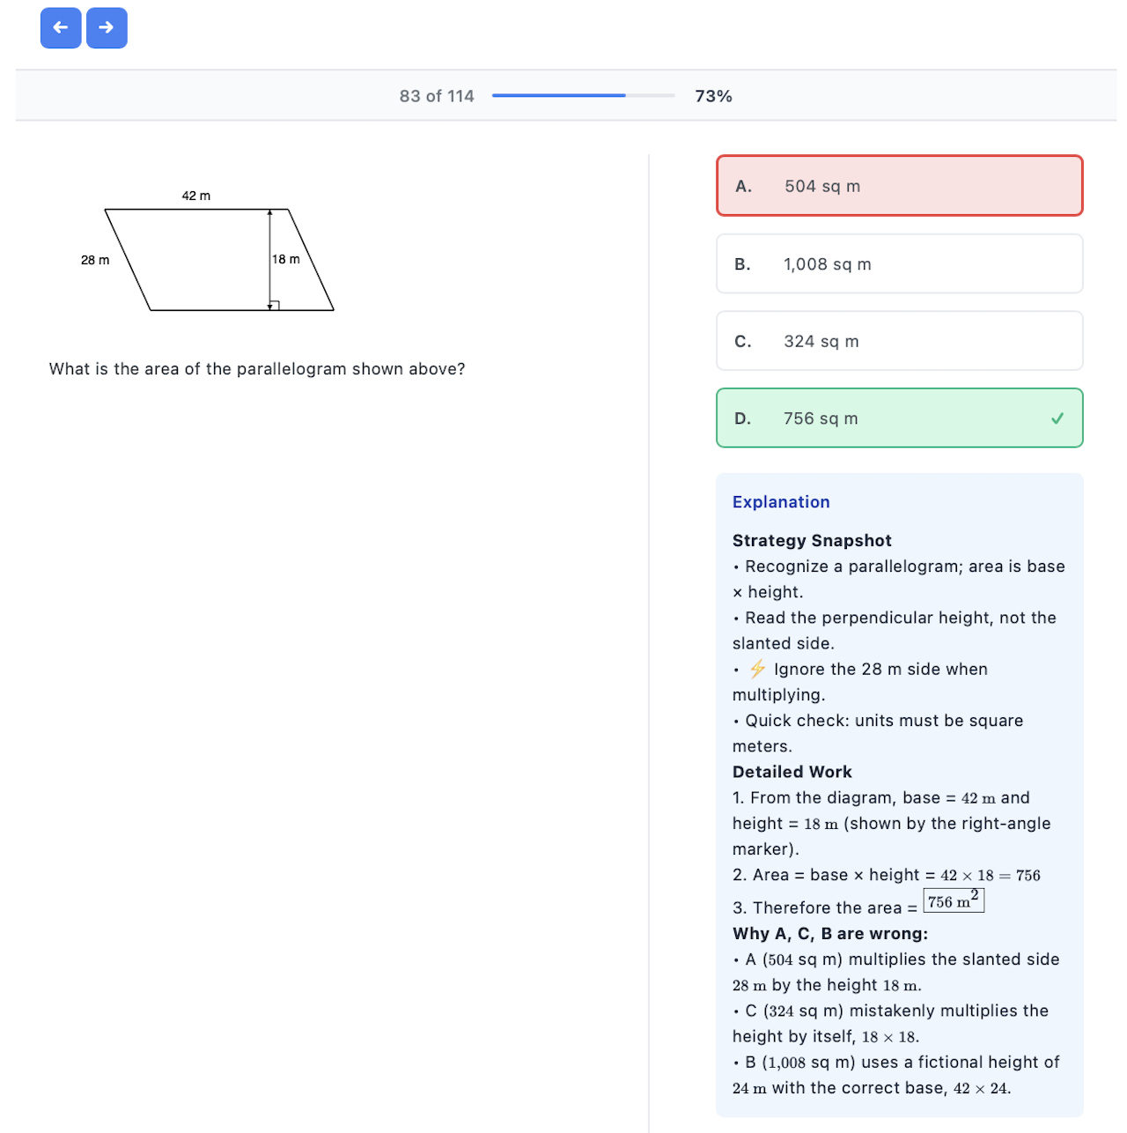Advance to question 84 with the right arrow
This screenshot has height=1133, width=1127.
click(107, 27)
